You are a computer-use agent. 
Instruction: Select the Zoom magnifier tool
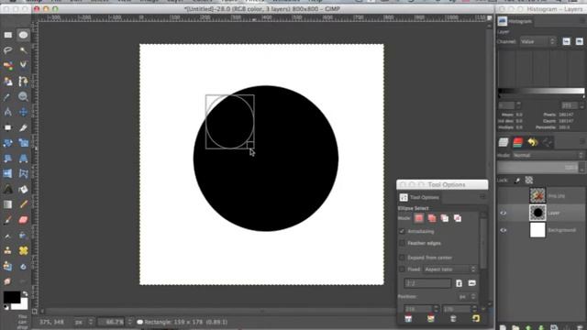click(23, 97)
